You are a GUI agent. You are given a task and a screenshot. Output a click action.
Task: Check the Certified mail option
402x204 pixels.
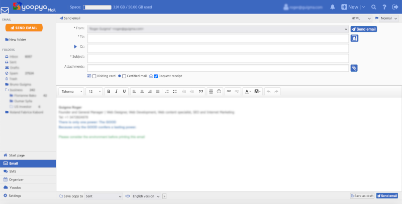pyautogui.click(x=124, y=76)
